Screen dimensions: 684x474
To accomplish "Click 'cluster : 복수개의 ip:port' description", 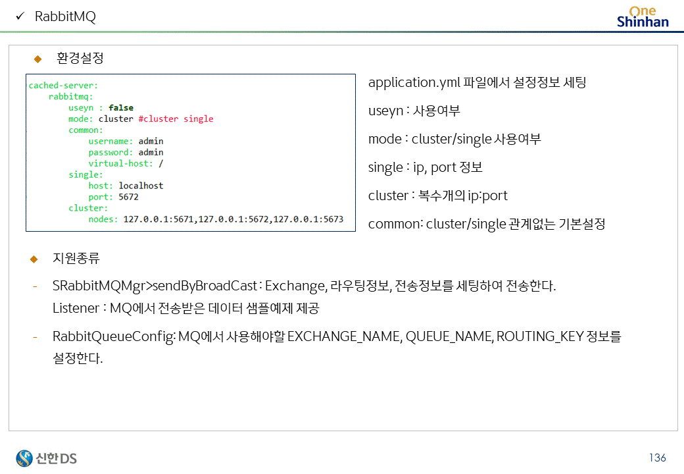I will tap(438, 196).
